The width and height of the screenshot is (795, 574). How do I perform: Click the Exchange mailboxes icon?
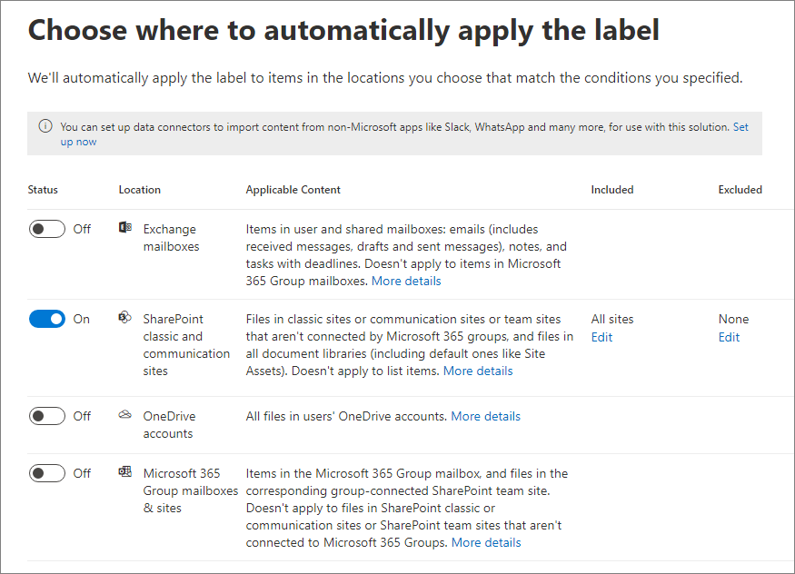coord(124,228)
